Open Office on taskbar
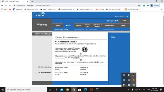This screenshot has width=164, height=92. (91, 90)
